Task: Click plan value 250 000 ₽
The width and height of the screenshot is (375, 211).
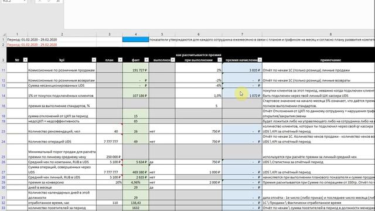Action: tap(110, 152)
